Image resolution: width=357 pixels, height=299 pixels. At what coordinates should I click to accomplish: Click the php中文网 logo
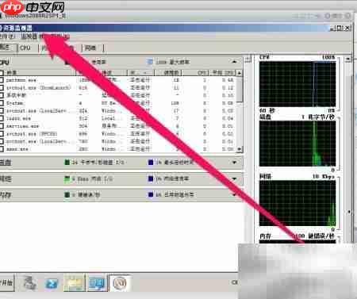(33, 7)
